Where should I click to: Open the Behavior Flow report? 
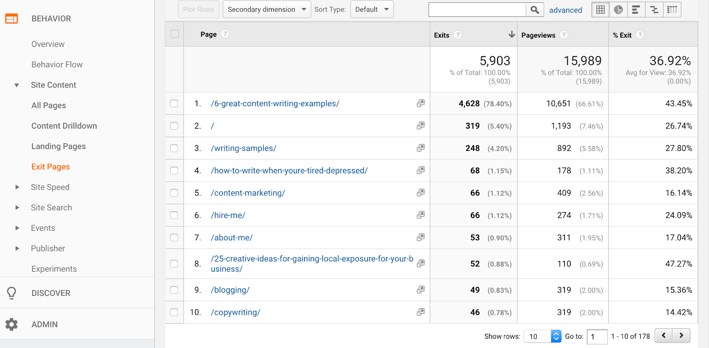(57, 65)
